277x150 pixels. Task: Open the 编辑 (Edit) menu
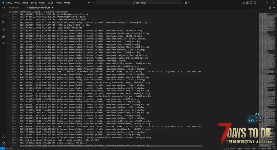[17, 2]
